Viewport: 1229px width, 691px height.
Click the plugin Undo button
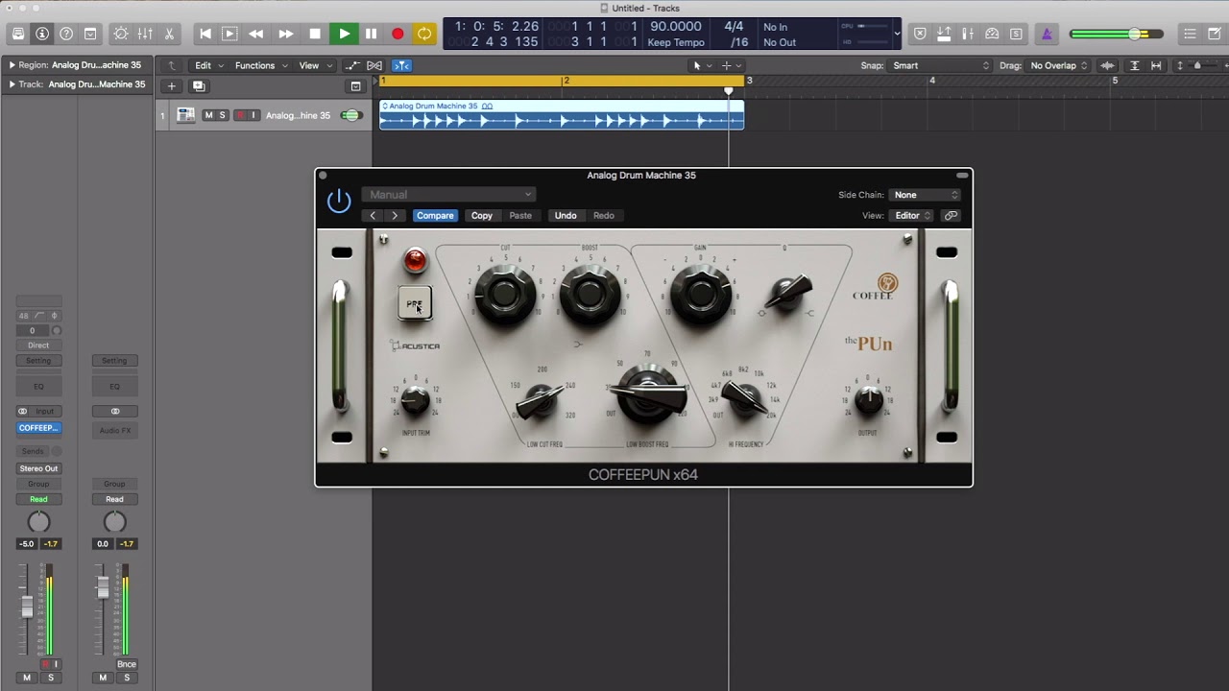566,215
